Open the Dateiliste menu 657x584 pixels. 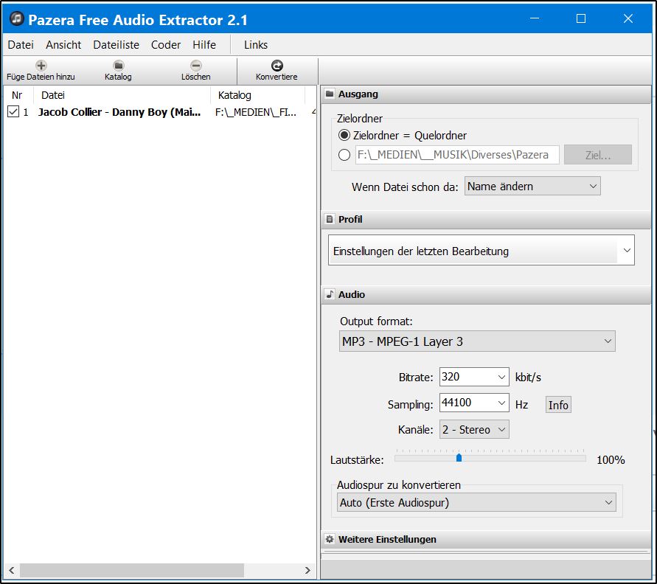point(116,45)
